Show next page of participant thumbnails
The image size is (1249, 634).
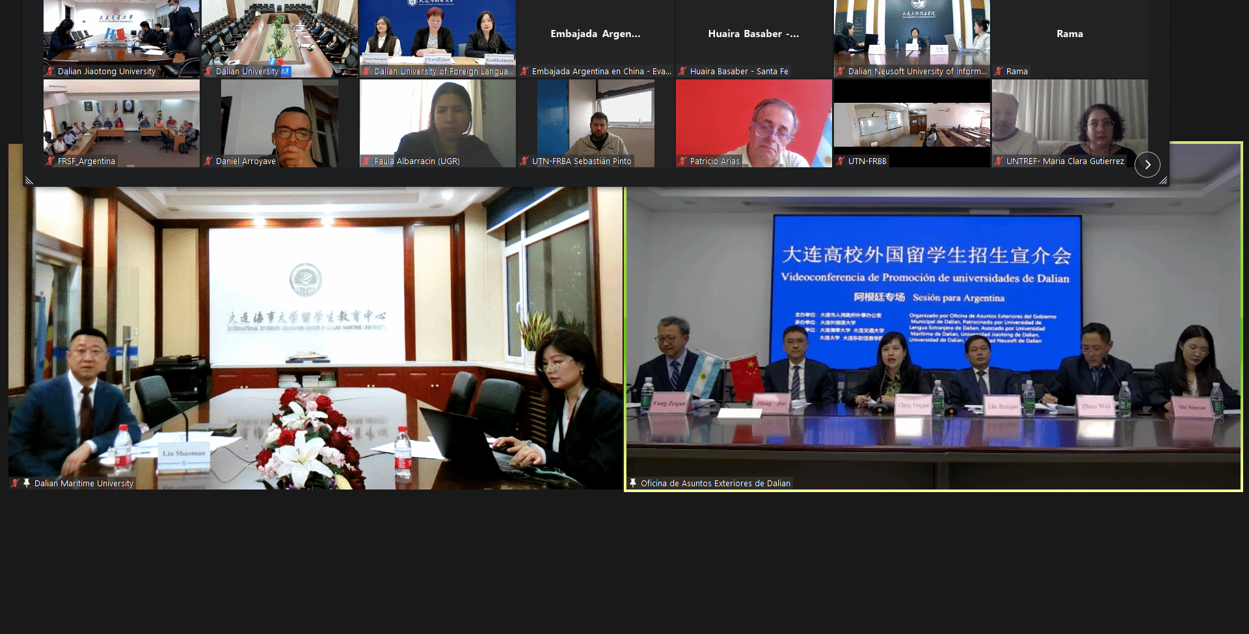[1147, 165]
